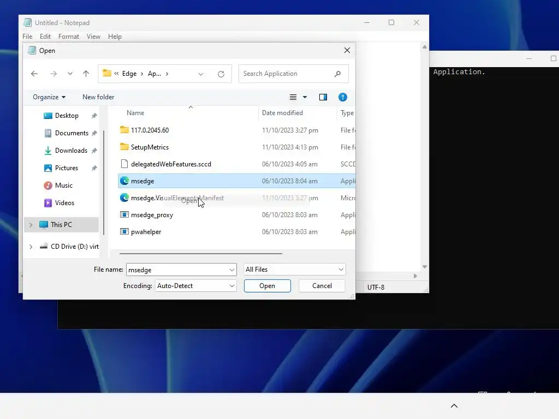Create a New folder
This screenshot has width=559, height=419.
[98, 97]
